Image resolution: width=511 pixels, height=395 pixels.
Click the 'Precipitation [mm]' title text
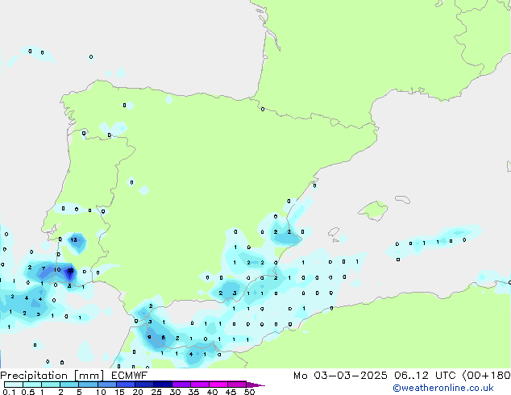click(52, 376)
